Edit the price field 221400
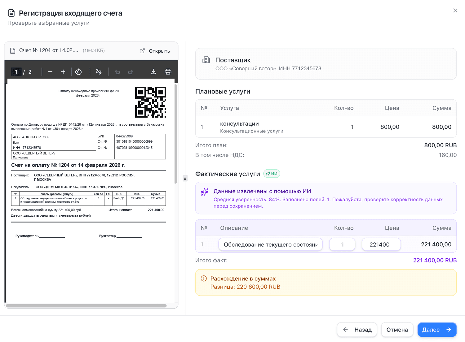The height and width of the screenshot is (342, 465). point(381,245)
